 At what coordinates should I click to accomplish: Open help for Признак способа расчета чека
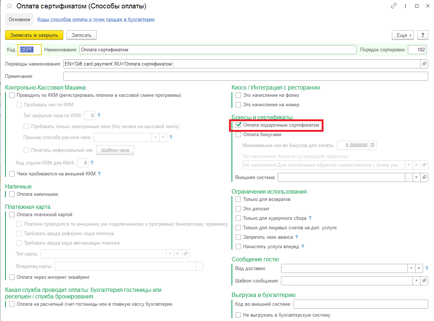pyautogui.click(x=171, y=137)
